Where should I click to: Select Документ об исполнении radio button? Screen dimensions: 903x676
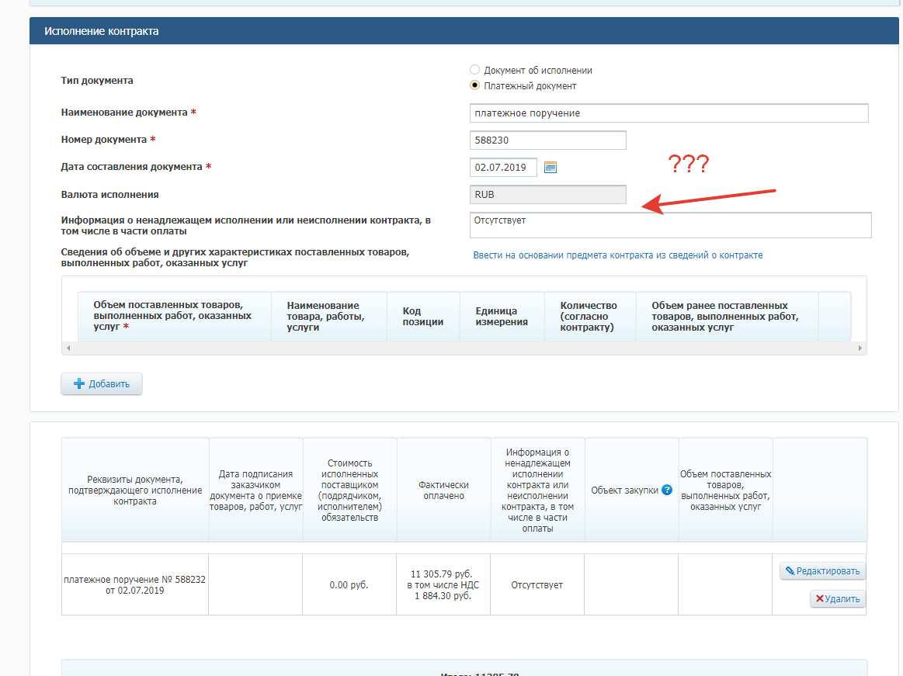click(475, 70)
